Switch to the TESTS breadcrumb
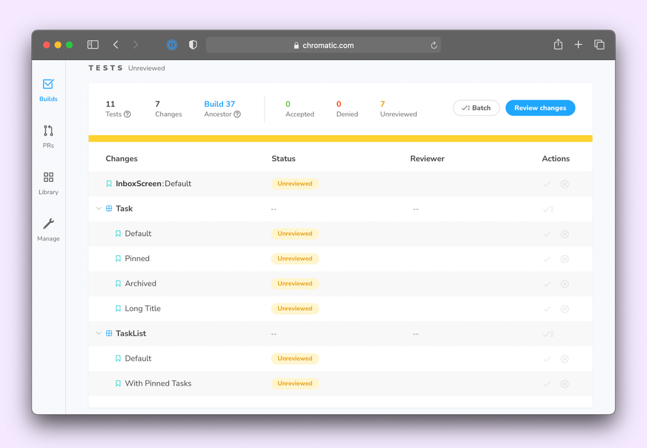 click(x=105, y=67)
